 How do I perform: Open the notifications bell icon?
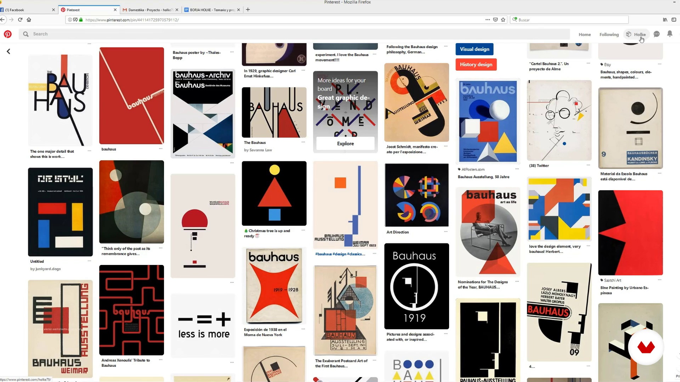pyautogui.click(x=669, y=34)
